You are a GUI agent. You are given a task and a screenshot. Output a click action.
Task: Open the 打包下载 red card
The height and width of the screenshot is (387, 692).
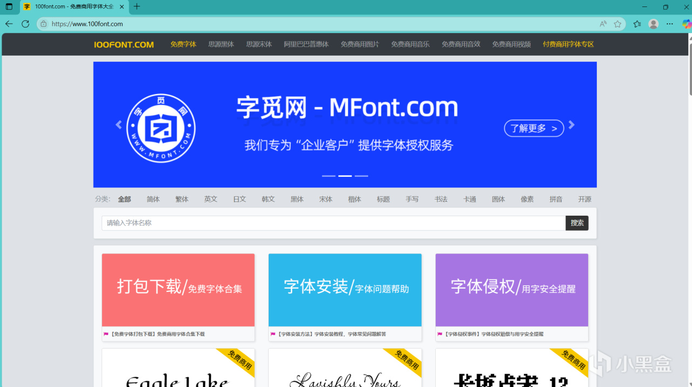pos(178,290)
